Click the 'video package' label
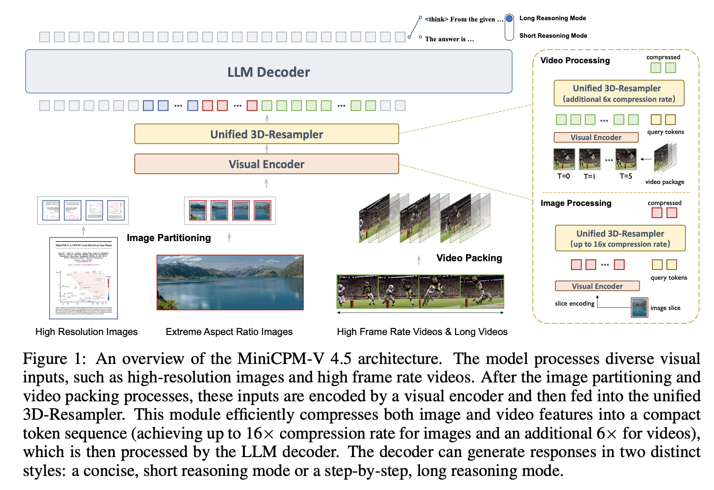 click(x=664, y=182)
